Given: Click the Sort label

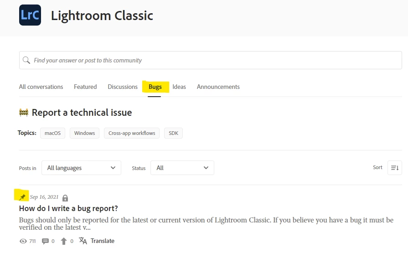Looking at the screenshot, I should [377, 167].
